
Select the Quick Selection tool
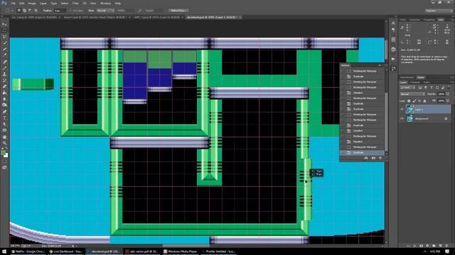[x=4, y=42]
